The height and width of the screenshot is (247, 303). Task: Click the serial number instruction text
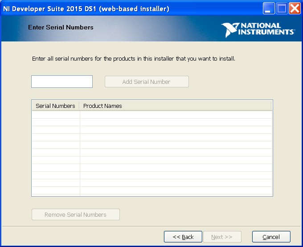point(134,58)
